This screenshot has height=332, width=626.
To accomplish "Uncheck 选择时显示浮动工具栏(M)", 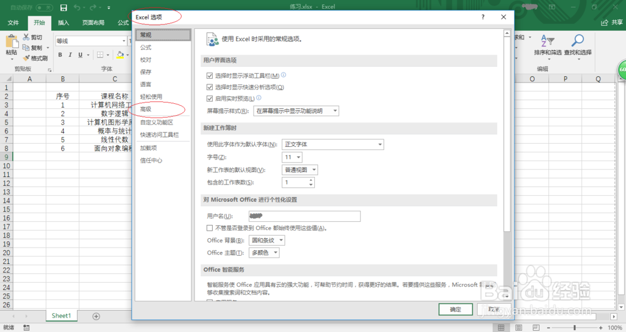I will [210, 76].
